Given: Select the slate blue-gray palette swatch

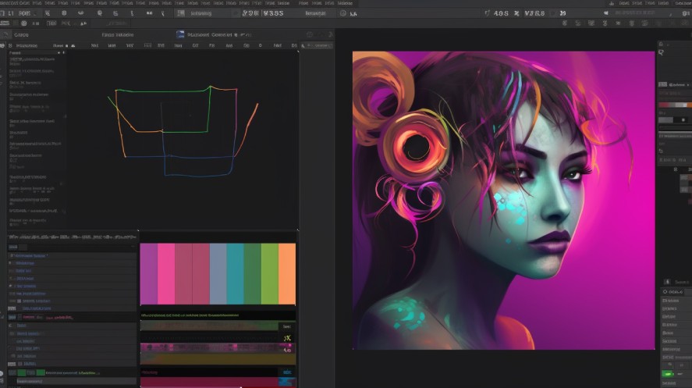Looking at the screenshot, I should (x=218, y=274).
